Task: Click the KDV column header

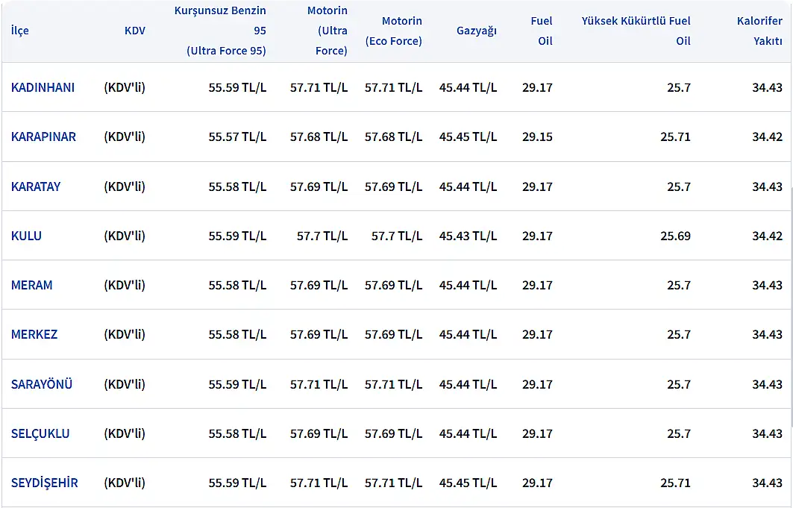Action: point(135,31)
